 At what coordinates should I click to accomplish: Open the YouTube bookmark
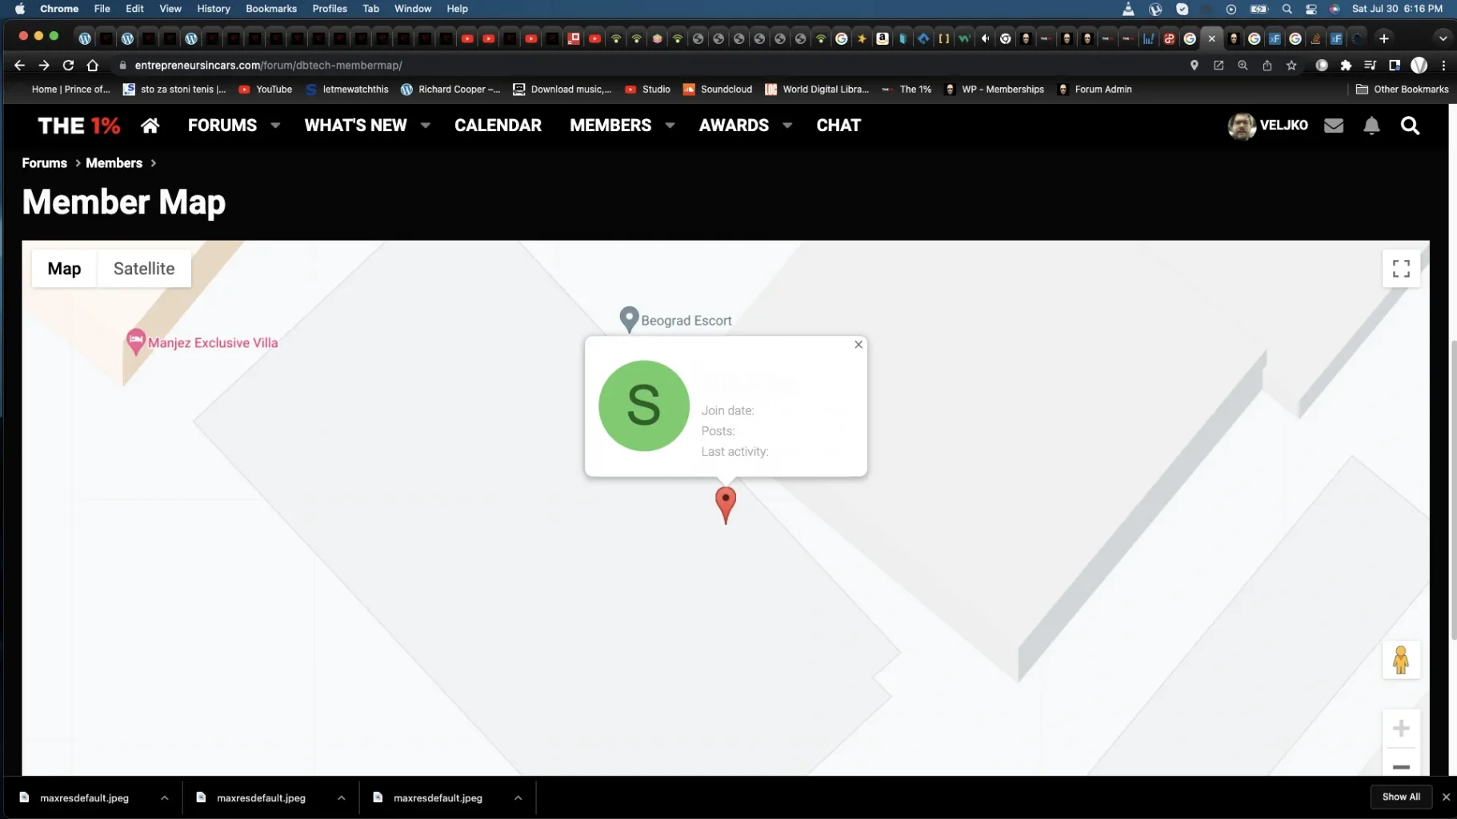(x=266, y=90)
